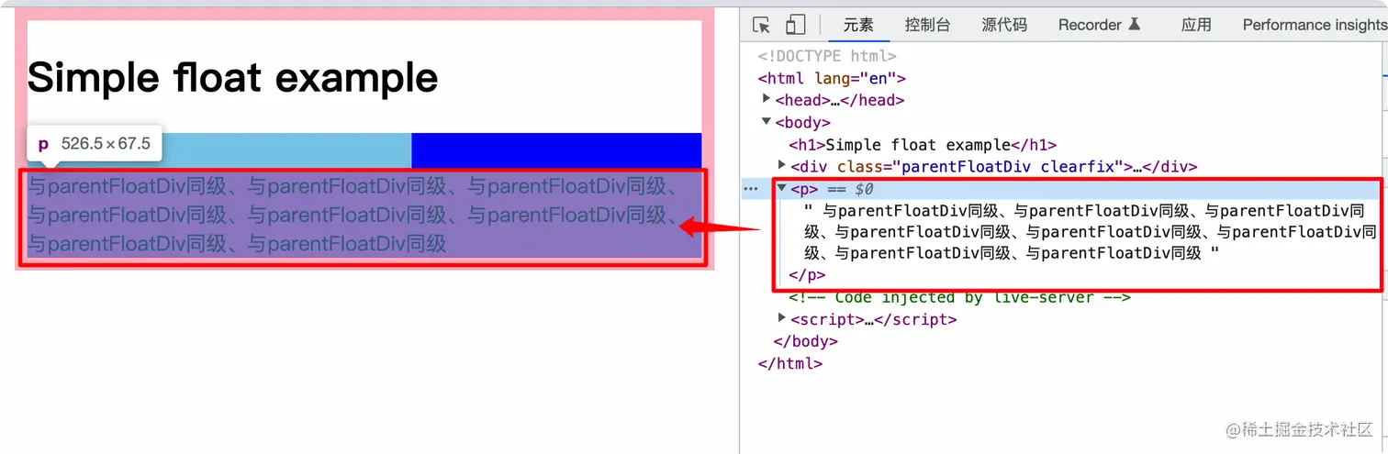Select the Code injected by live-server comment
1388x454 pixels.
pyautogui.click(x=959, y=297)
